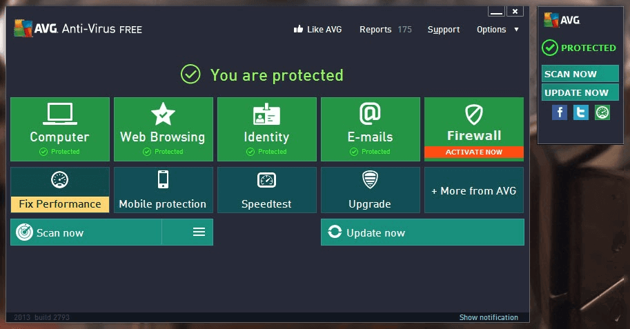The width and height of the screenshot is (630, 329).
Task: Click the gauge icon in the AVG gadget
Action: [602, 112]
